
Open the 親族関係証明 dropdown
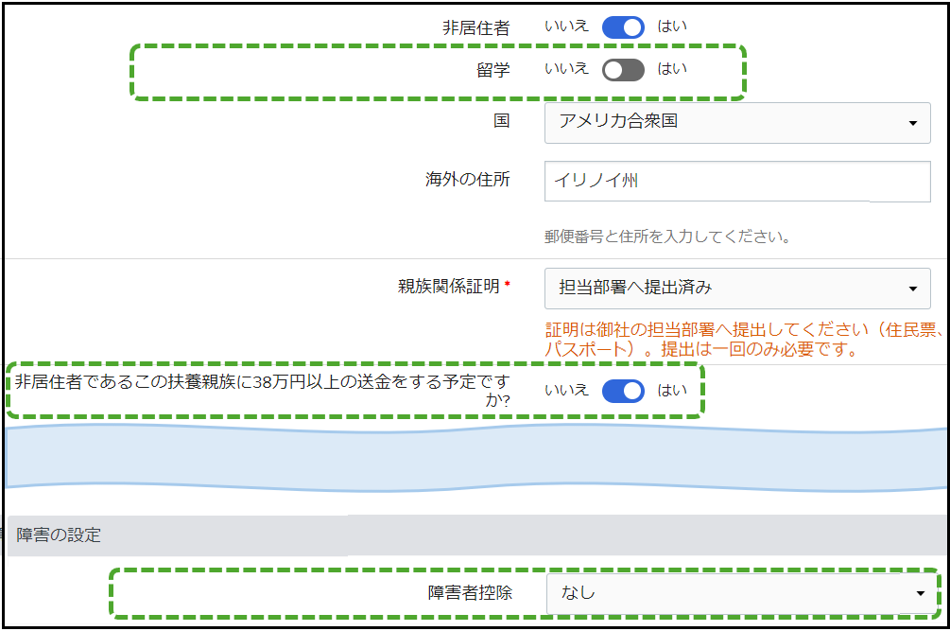pos(737,289)
